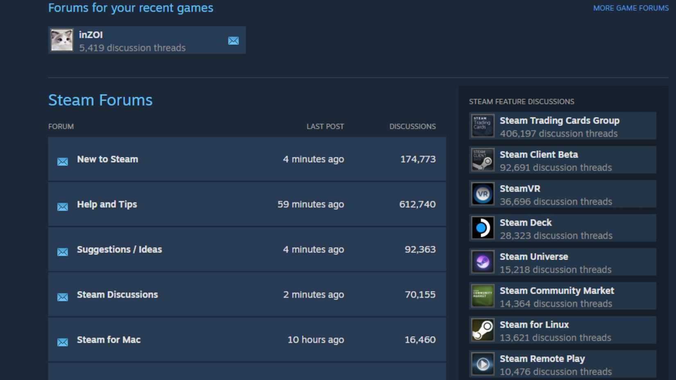Click the Steam Universe galaxy icon
This screenshot has width=676, height=380.
pyautogui.click(x=482, y=262)
